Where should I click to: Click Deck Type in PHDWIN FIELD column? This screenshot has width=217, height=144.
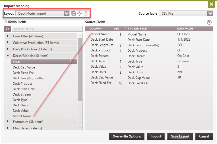coord(135,61)
